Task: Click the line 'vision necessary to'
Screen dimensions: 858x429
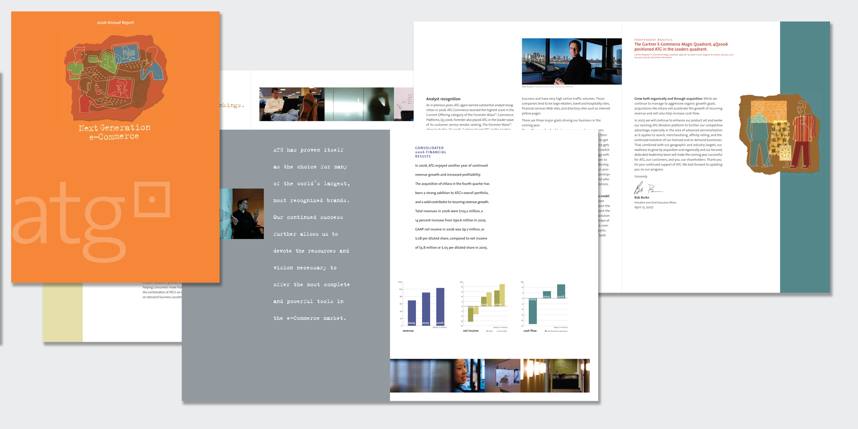Action: click(x=305, y=268)
